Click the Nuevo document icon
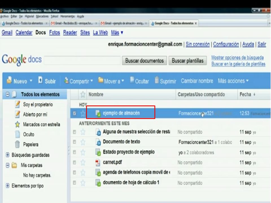The image size is (271, 203). (9, 80)
